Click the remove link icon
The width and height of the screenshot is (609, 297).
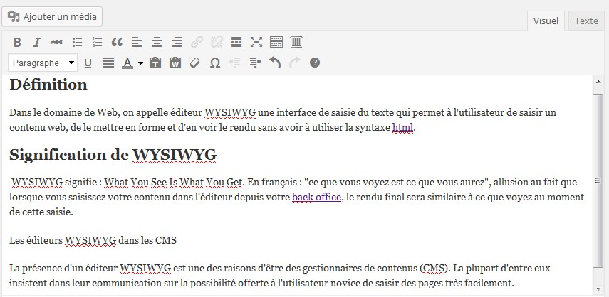[x=217, y=42]
